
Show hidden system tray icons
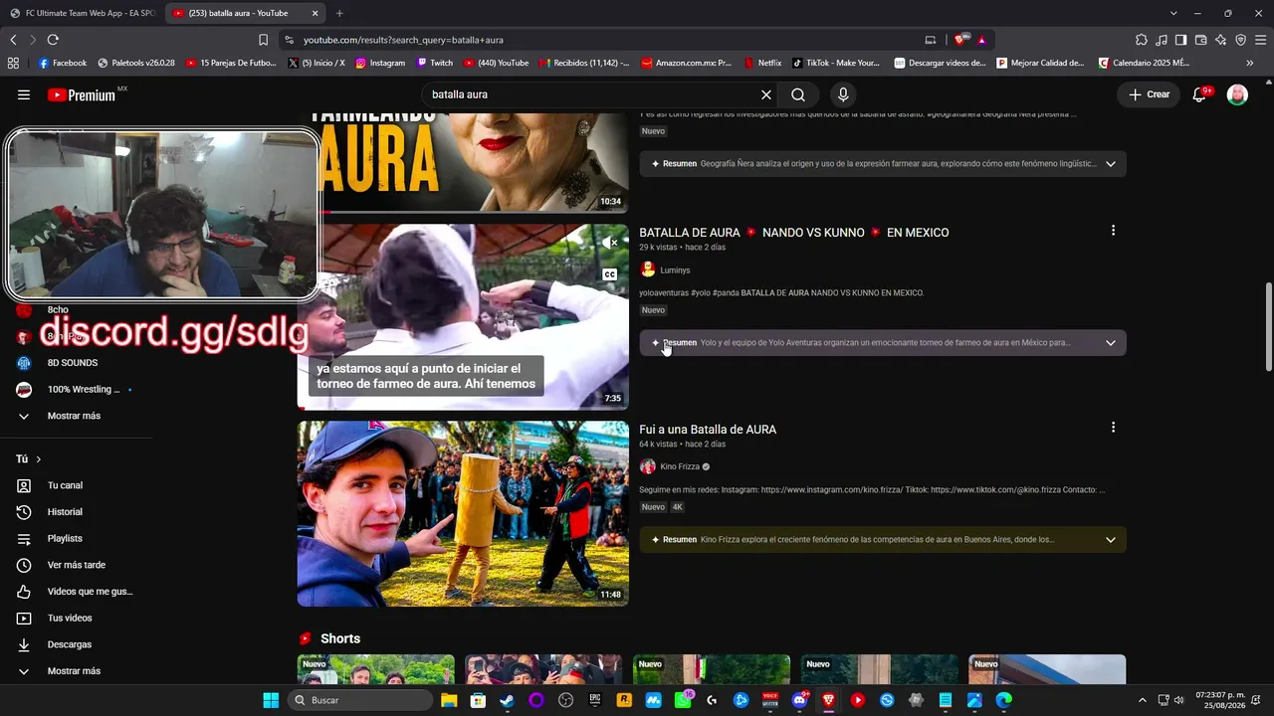pyautogui.click(x=1143, y=700)
